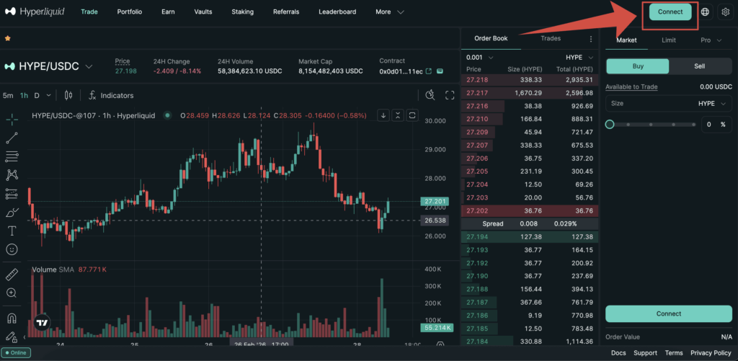Select the ruler measure tool
The image size is (738, 361).
point(12,275)
